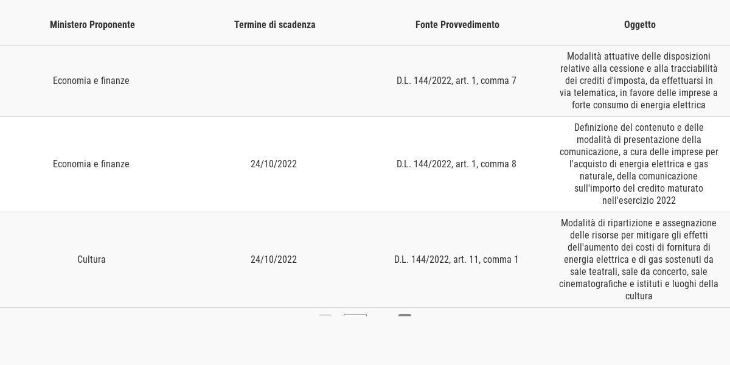Click the Termine di scadenza column header
Image resolution: width=730 pixels, height=365 pixels.
click(275, 25)
